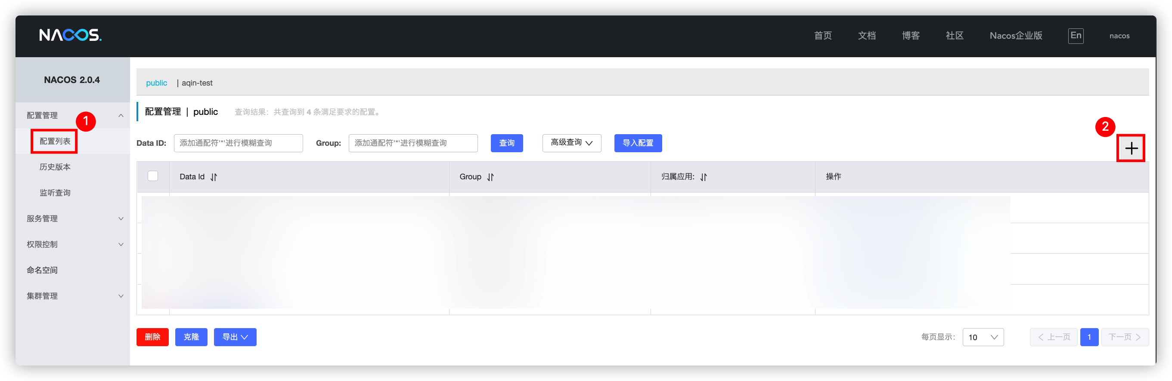Click the 上一页 previous page button
Screen dimensions: 1172x381
pyautogui.click(x=1054, y=337)
